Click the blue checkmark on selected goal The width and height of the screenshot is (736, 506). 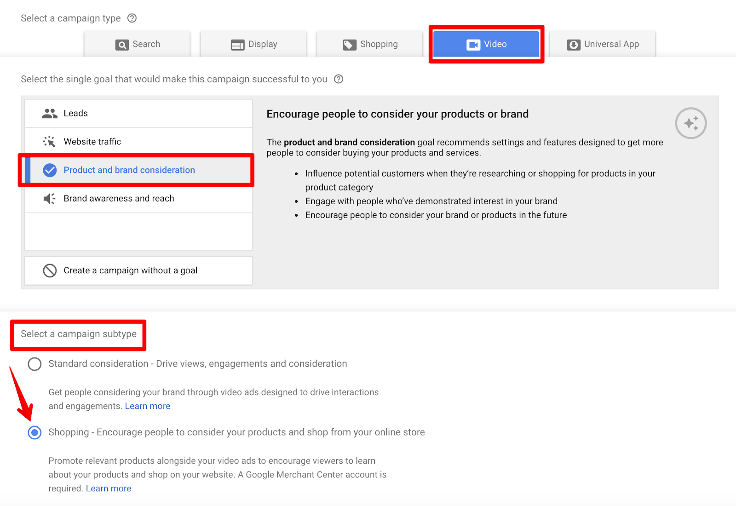pyautogui.click(x=50, y=170)
